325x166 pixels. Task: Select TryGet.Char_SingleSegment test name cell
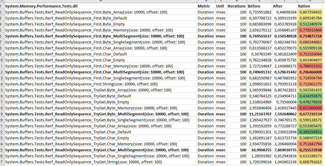point(101,156)
